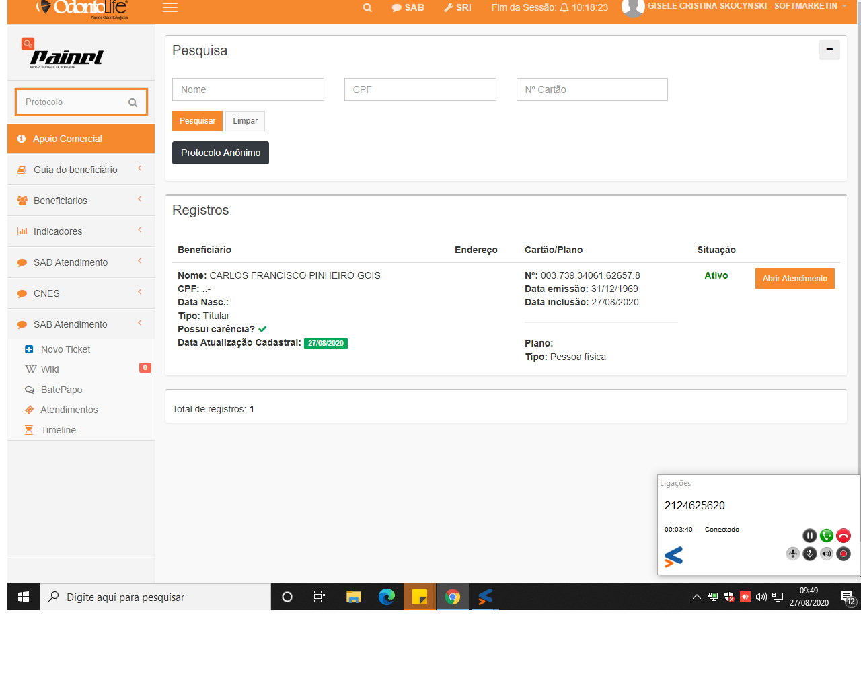The width and height of the screenshot is (861, 689).
Task: Mute the microphone in the call panel
Action: pyautogui.click(x=810, y=554)
